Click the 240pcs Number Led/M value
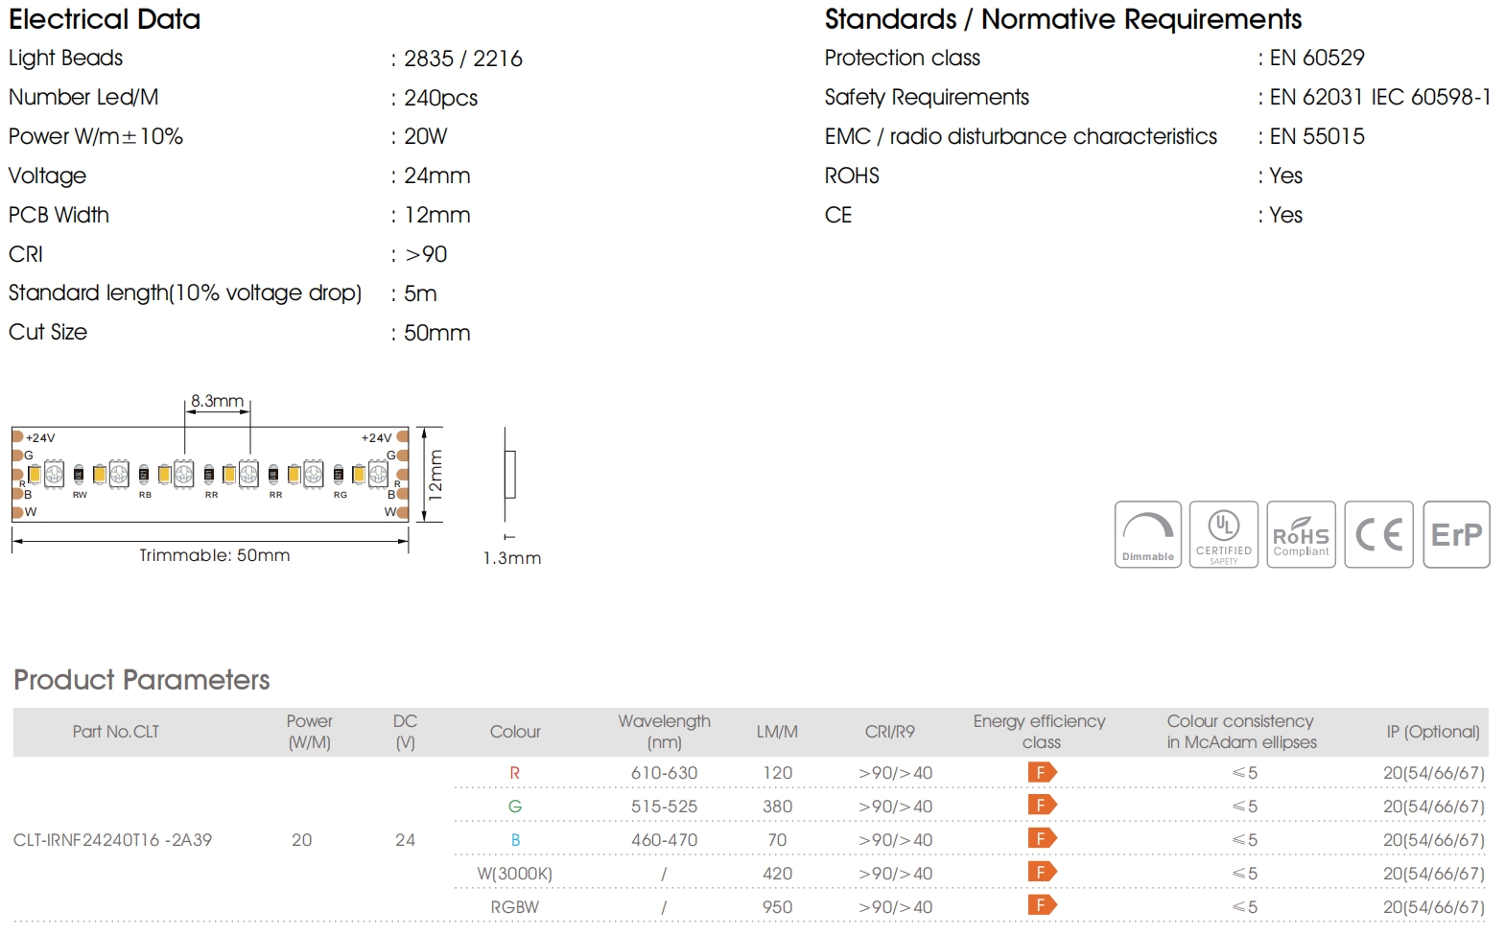 coord(440,98)
